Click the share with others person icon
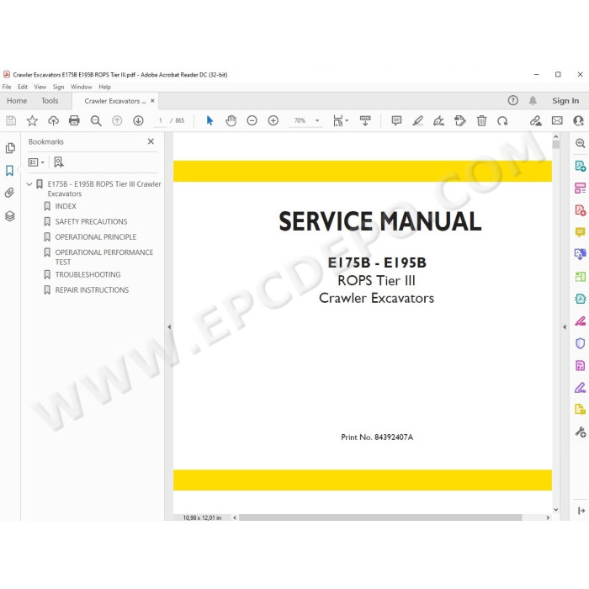 [x=579, y=120]
